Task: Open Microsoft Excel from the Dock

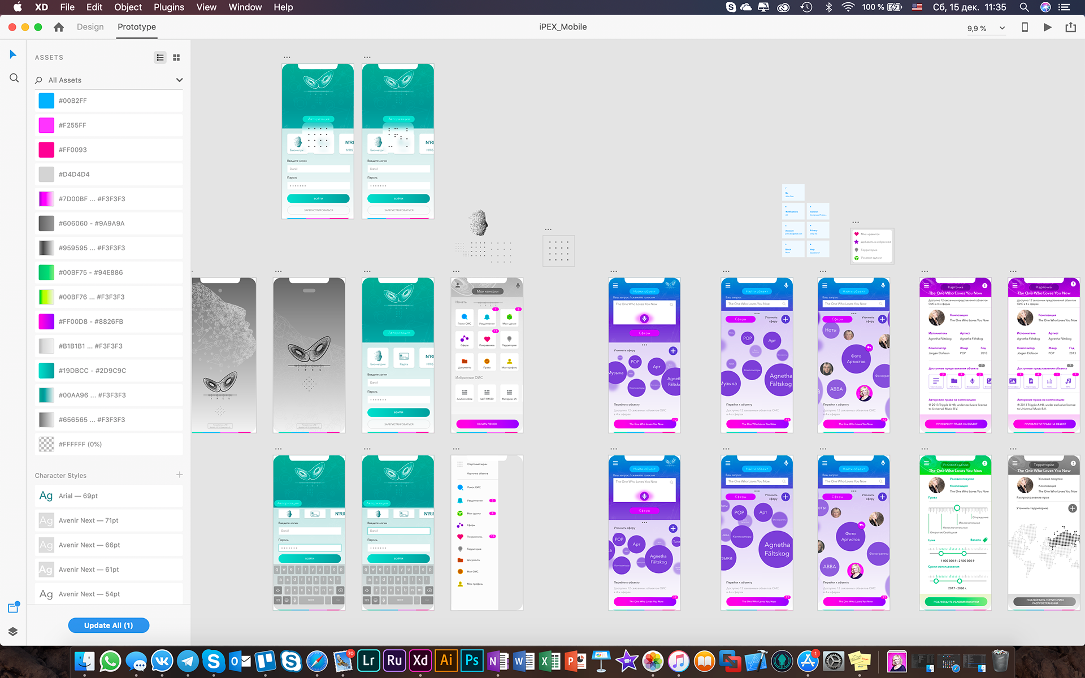Action: tap(549, 660)
